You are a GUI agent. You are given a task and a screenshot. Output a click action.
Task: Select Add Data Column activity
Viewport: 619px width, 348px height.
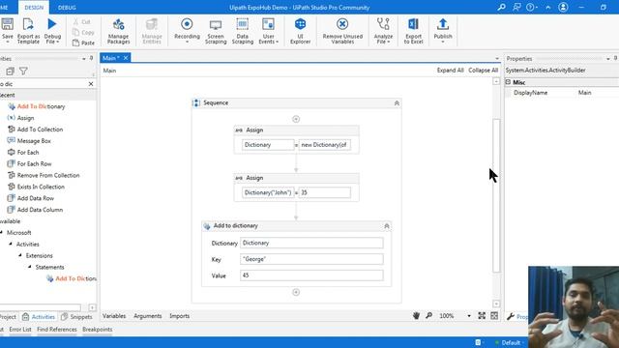40,210
